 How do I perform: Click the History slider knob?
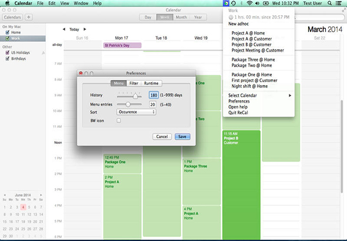pos(135,96)
